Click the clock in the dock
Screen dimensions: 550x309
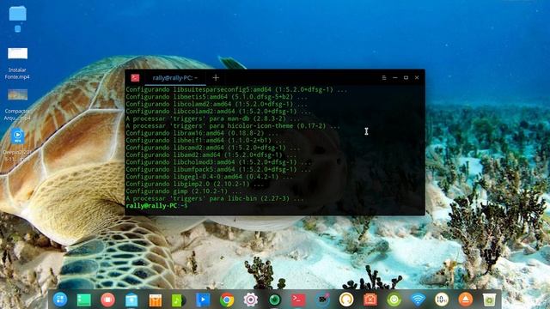(x=442, y=300)
